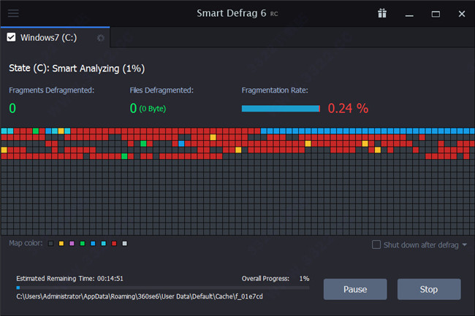Viewport: 475px width, 316px height.
Task: Expand the Shut down after defrag dropdown arrow
Action: click(x=464, y=244)
